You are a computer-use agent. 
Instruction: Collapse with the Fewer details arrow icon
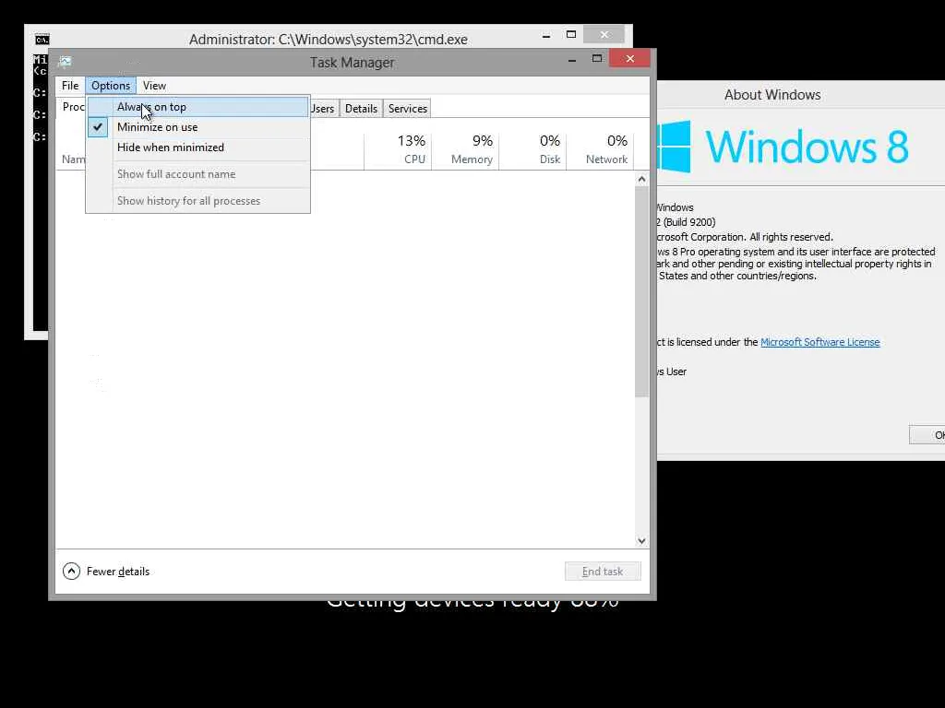point(71,571)
